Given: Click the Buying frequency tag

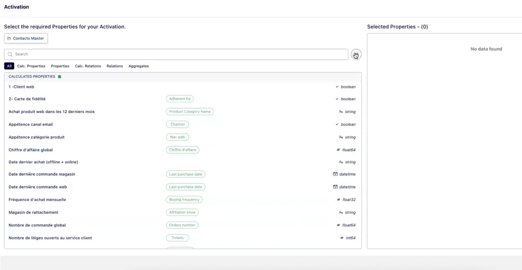Looking at the screenshot, I should [184, 200].
